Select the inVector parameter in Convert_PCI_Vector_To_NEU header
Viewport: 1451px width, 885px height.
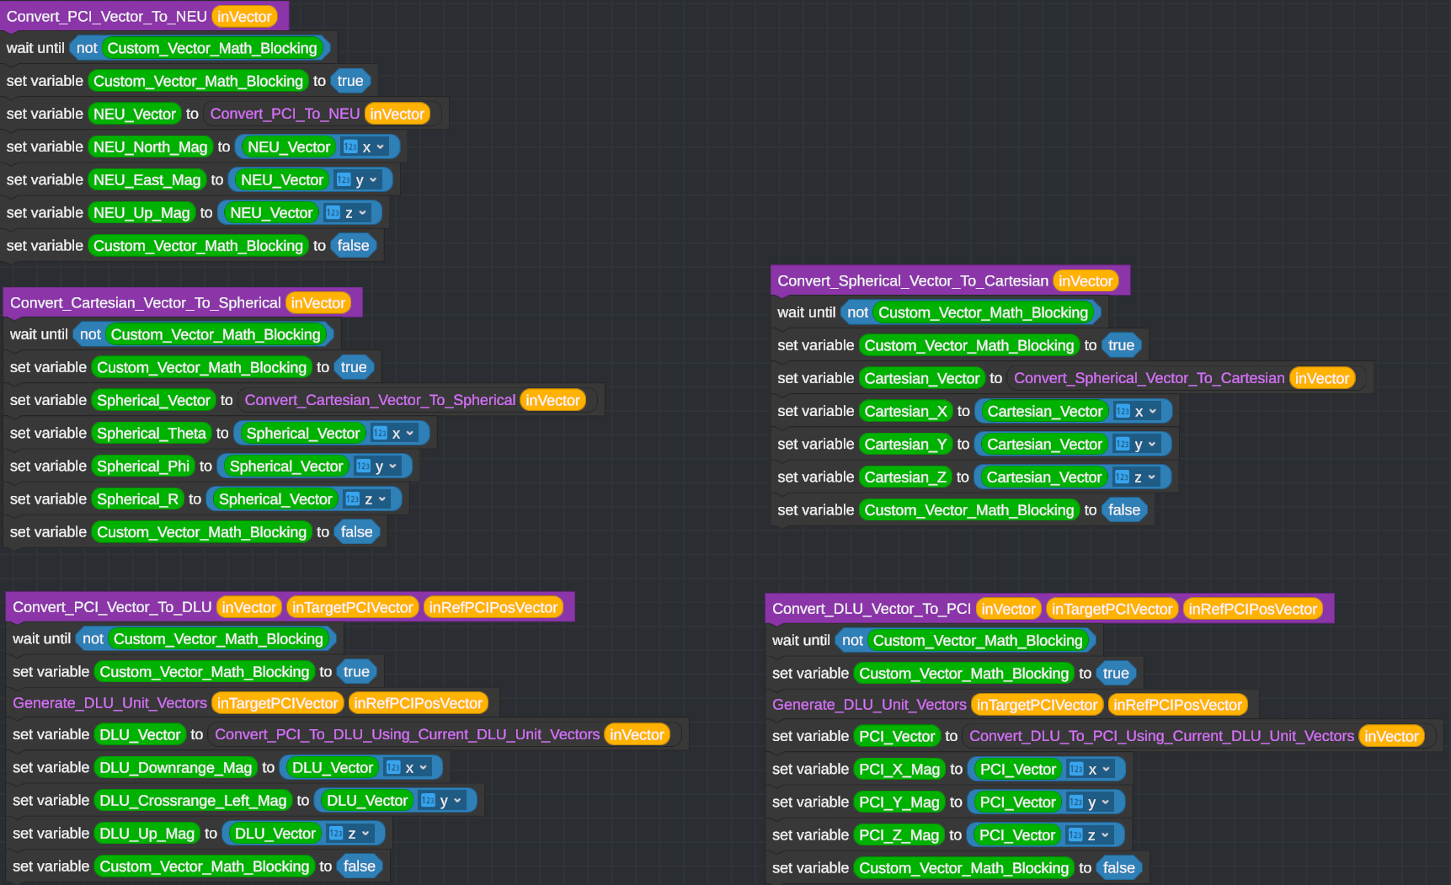coord(244,17)
